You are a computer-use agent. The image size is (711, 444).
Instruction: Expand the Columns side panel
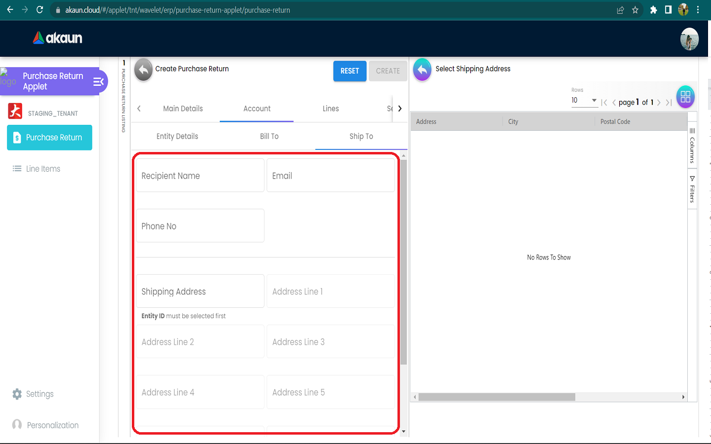click(x=692, y=146)
